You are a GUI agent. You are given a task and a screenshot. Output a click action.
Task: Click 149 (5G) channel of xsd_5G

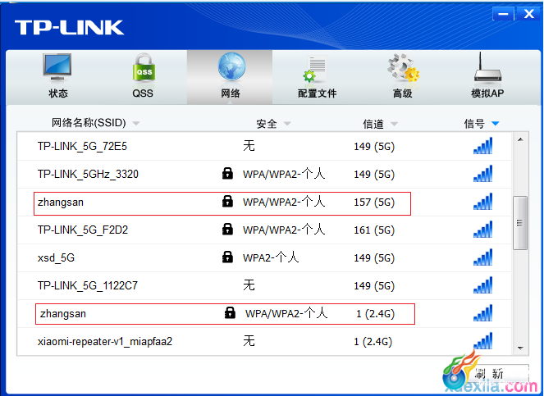pyautogui.click(x=374, y=258)
